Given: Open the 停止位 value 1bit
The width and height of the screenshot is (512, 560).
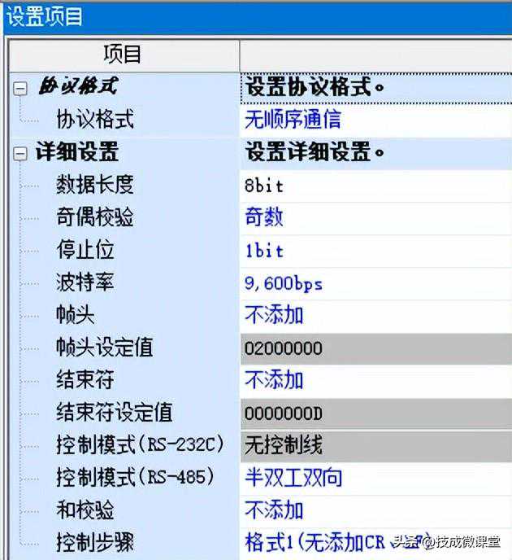Looking at the screenshot, I should [264, 251].
